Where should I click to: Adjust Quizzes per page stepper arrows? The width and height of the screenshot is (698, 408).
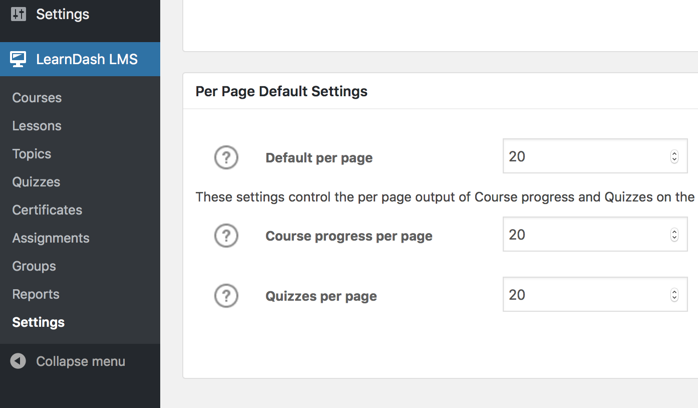674,295
